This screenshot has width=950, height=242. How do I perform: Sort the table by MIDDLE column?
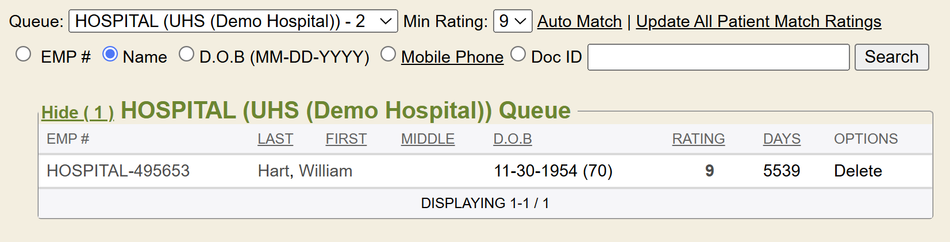point(428,139)
